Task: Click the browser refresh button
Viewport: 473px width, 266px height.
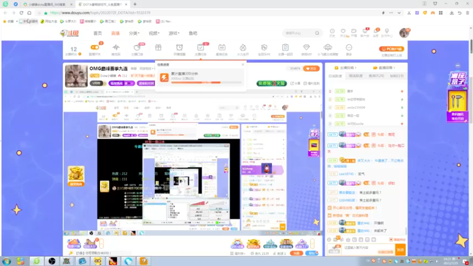Action: click(x=21, y=12)
